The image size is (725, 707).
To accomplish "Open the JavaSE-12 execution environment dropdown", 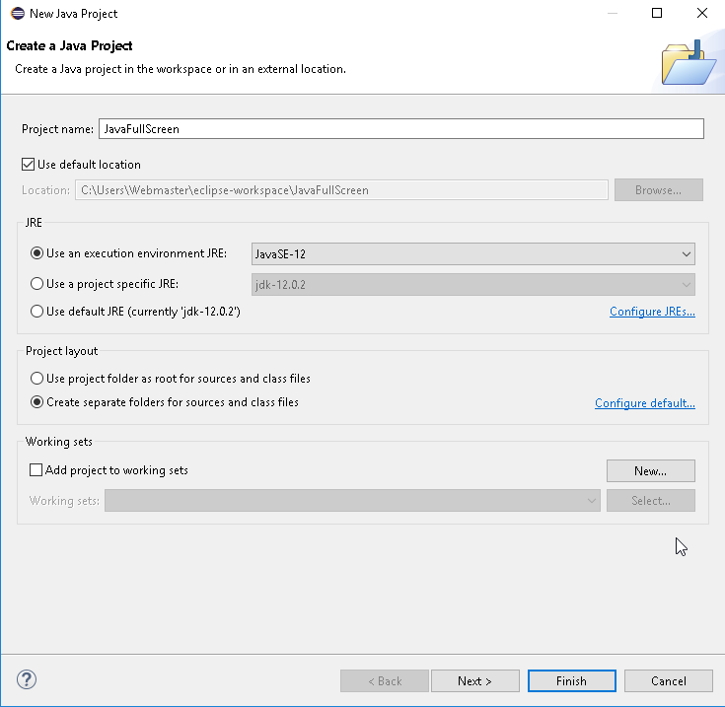I will pyautogui.click(x=473, y=254).
